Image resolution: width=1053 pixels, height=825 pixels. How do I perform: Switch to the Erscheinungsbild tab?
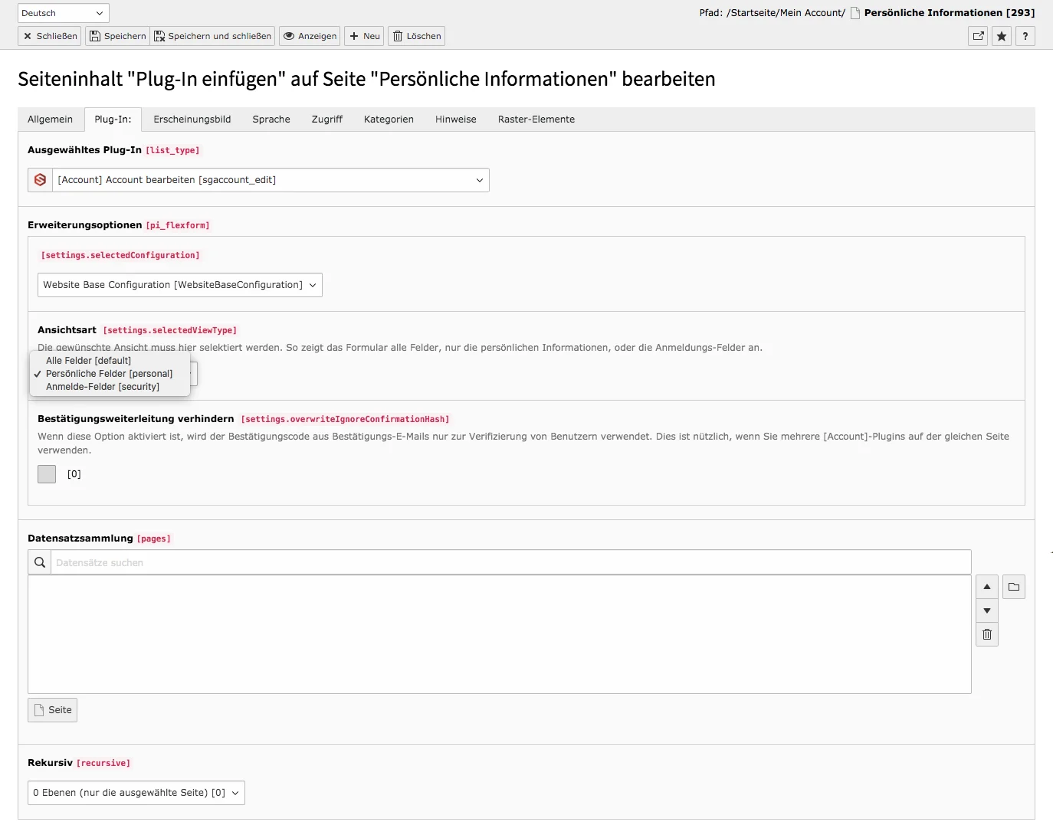192,119
